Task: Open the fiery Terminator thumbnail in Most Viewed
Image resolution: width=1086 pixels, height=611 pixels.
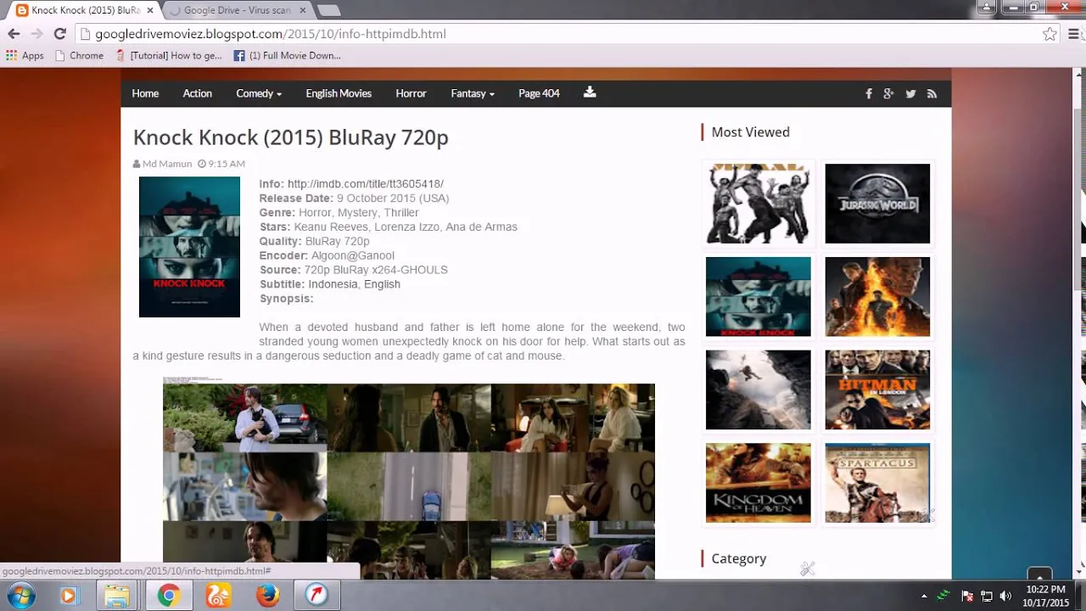Action: (877, 297)
